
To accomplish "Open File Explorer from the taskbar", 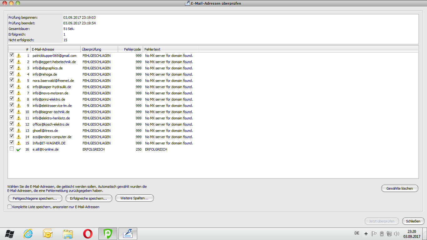I will coord(68,233).
